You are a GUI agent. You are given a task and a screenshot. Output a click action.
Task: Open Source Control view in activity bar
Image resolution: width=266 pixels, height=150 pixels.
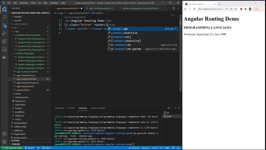coord(4,25)
